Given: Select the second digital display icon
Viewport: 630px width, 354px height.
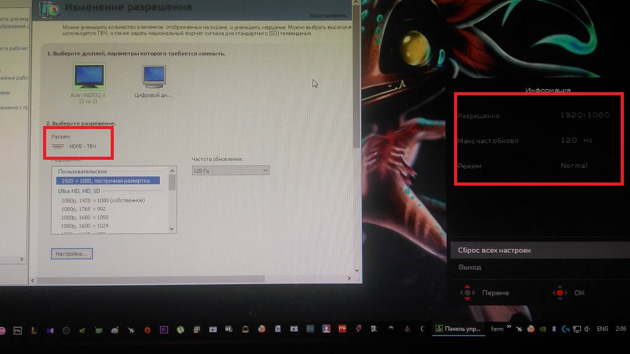Looking at the screenshot, I should tap(154, 78).
